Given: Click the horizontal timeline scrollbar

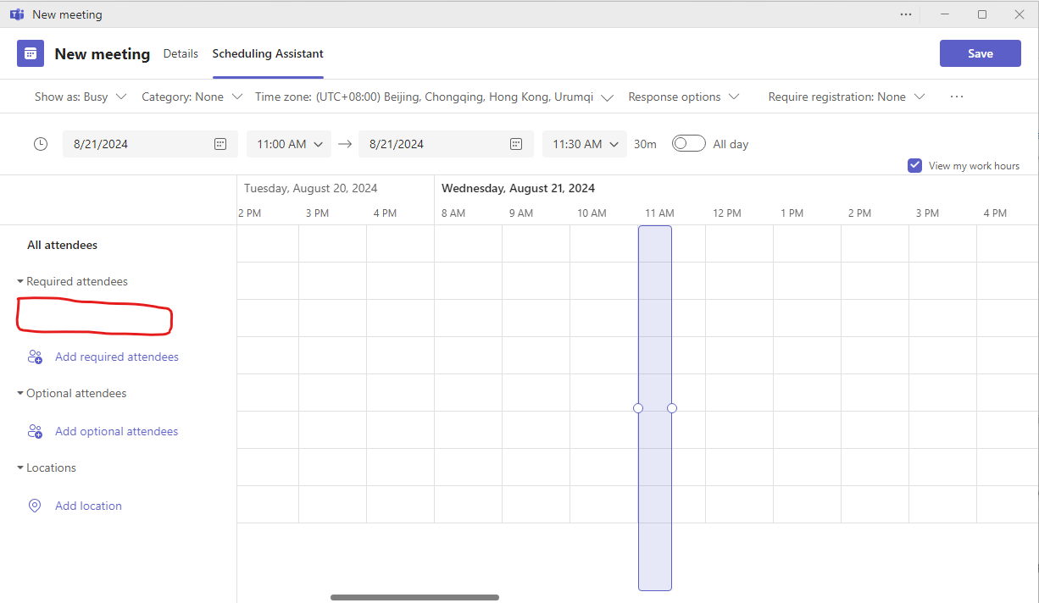Looking at the screenshot, I should pyautogui.click(x=414, y=597).
